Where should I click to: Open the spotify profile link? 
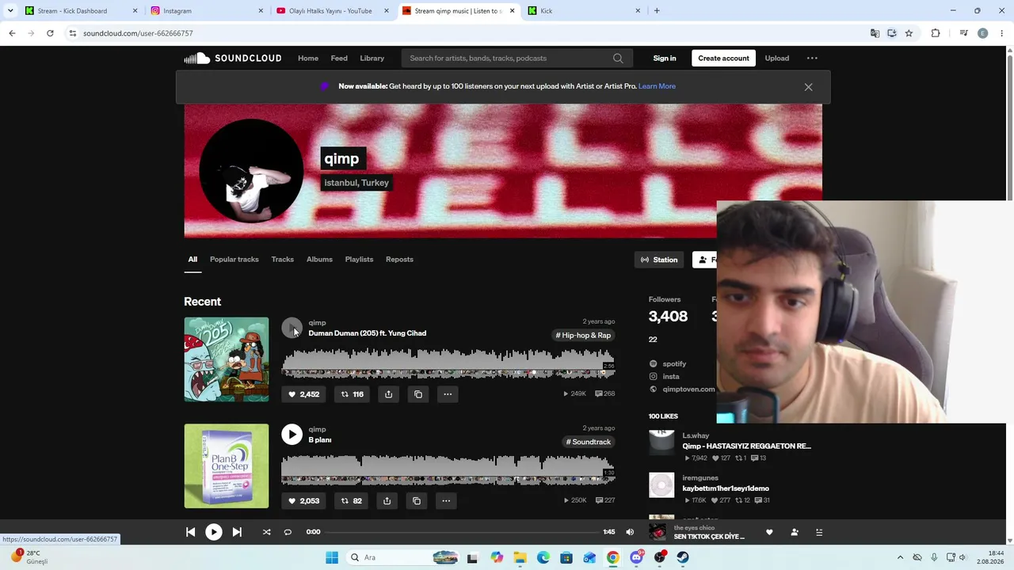tap(674, 364)
